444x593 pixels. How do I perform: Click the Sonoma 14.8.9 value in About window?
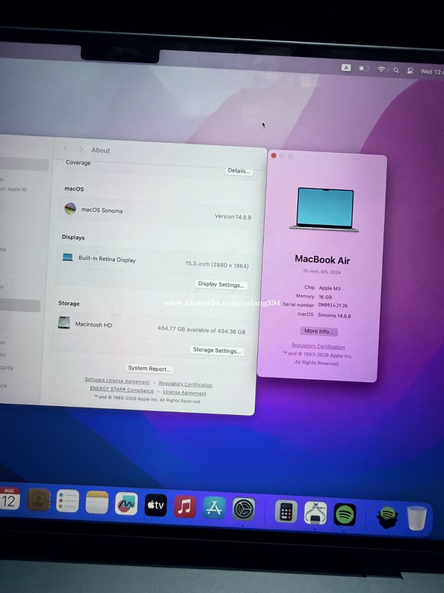click(334, 316)
